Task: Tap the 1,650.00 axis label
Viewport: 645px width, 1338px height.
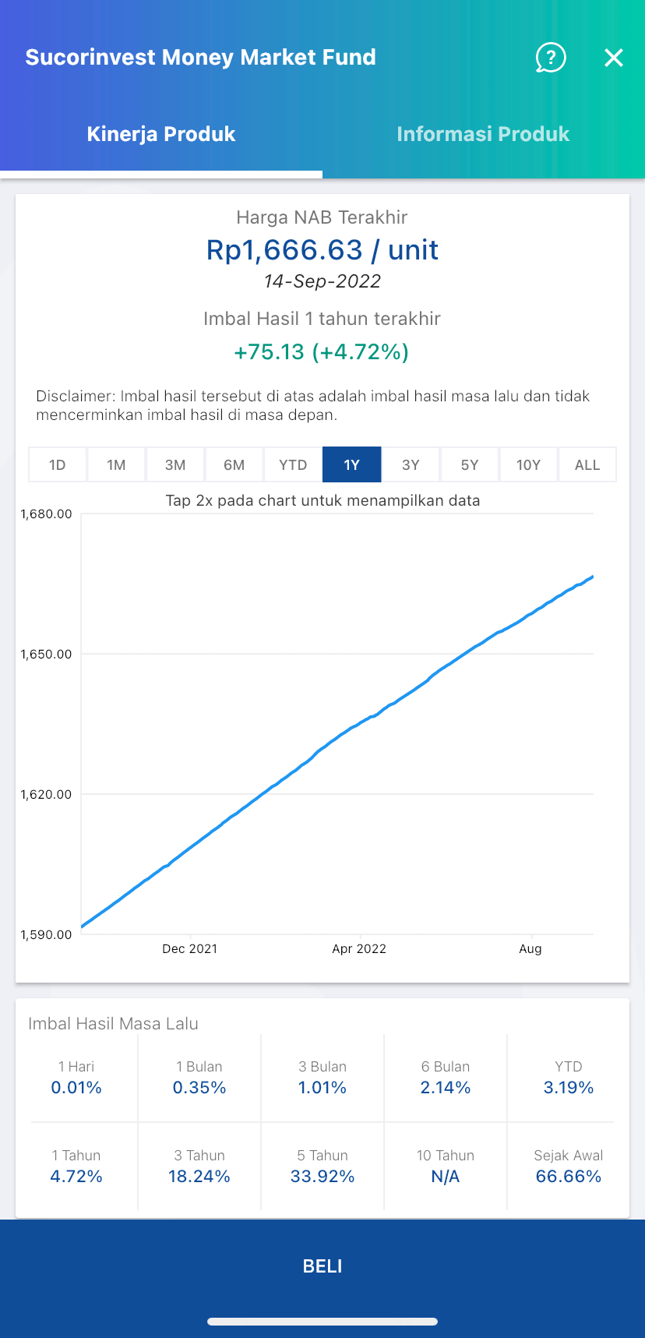Action: point(46,655)
